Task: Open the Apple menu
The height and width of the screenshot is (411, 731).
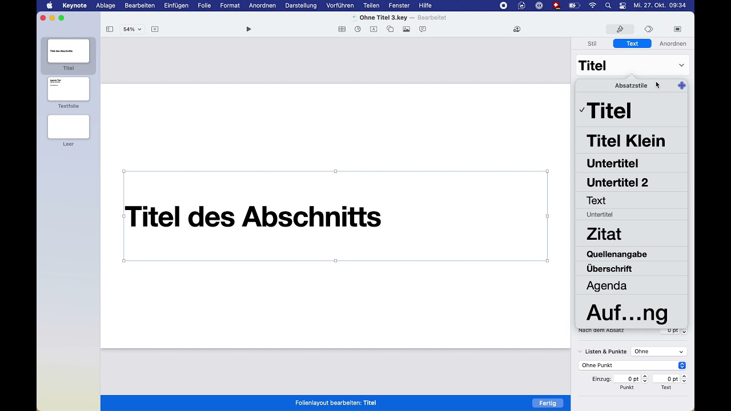Action: [50, 5]
